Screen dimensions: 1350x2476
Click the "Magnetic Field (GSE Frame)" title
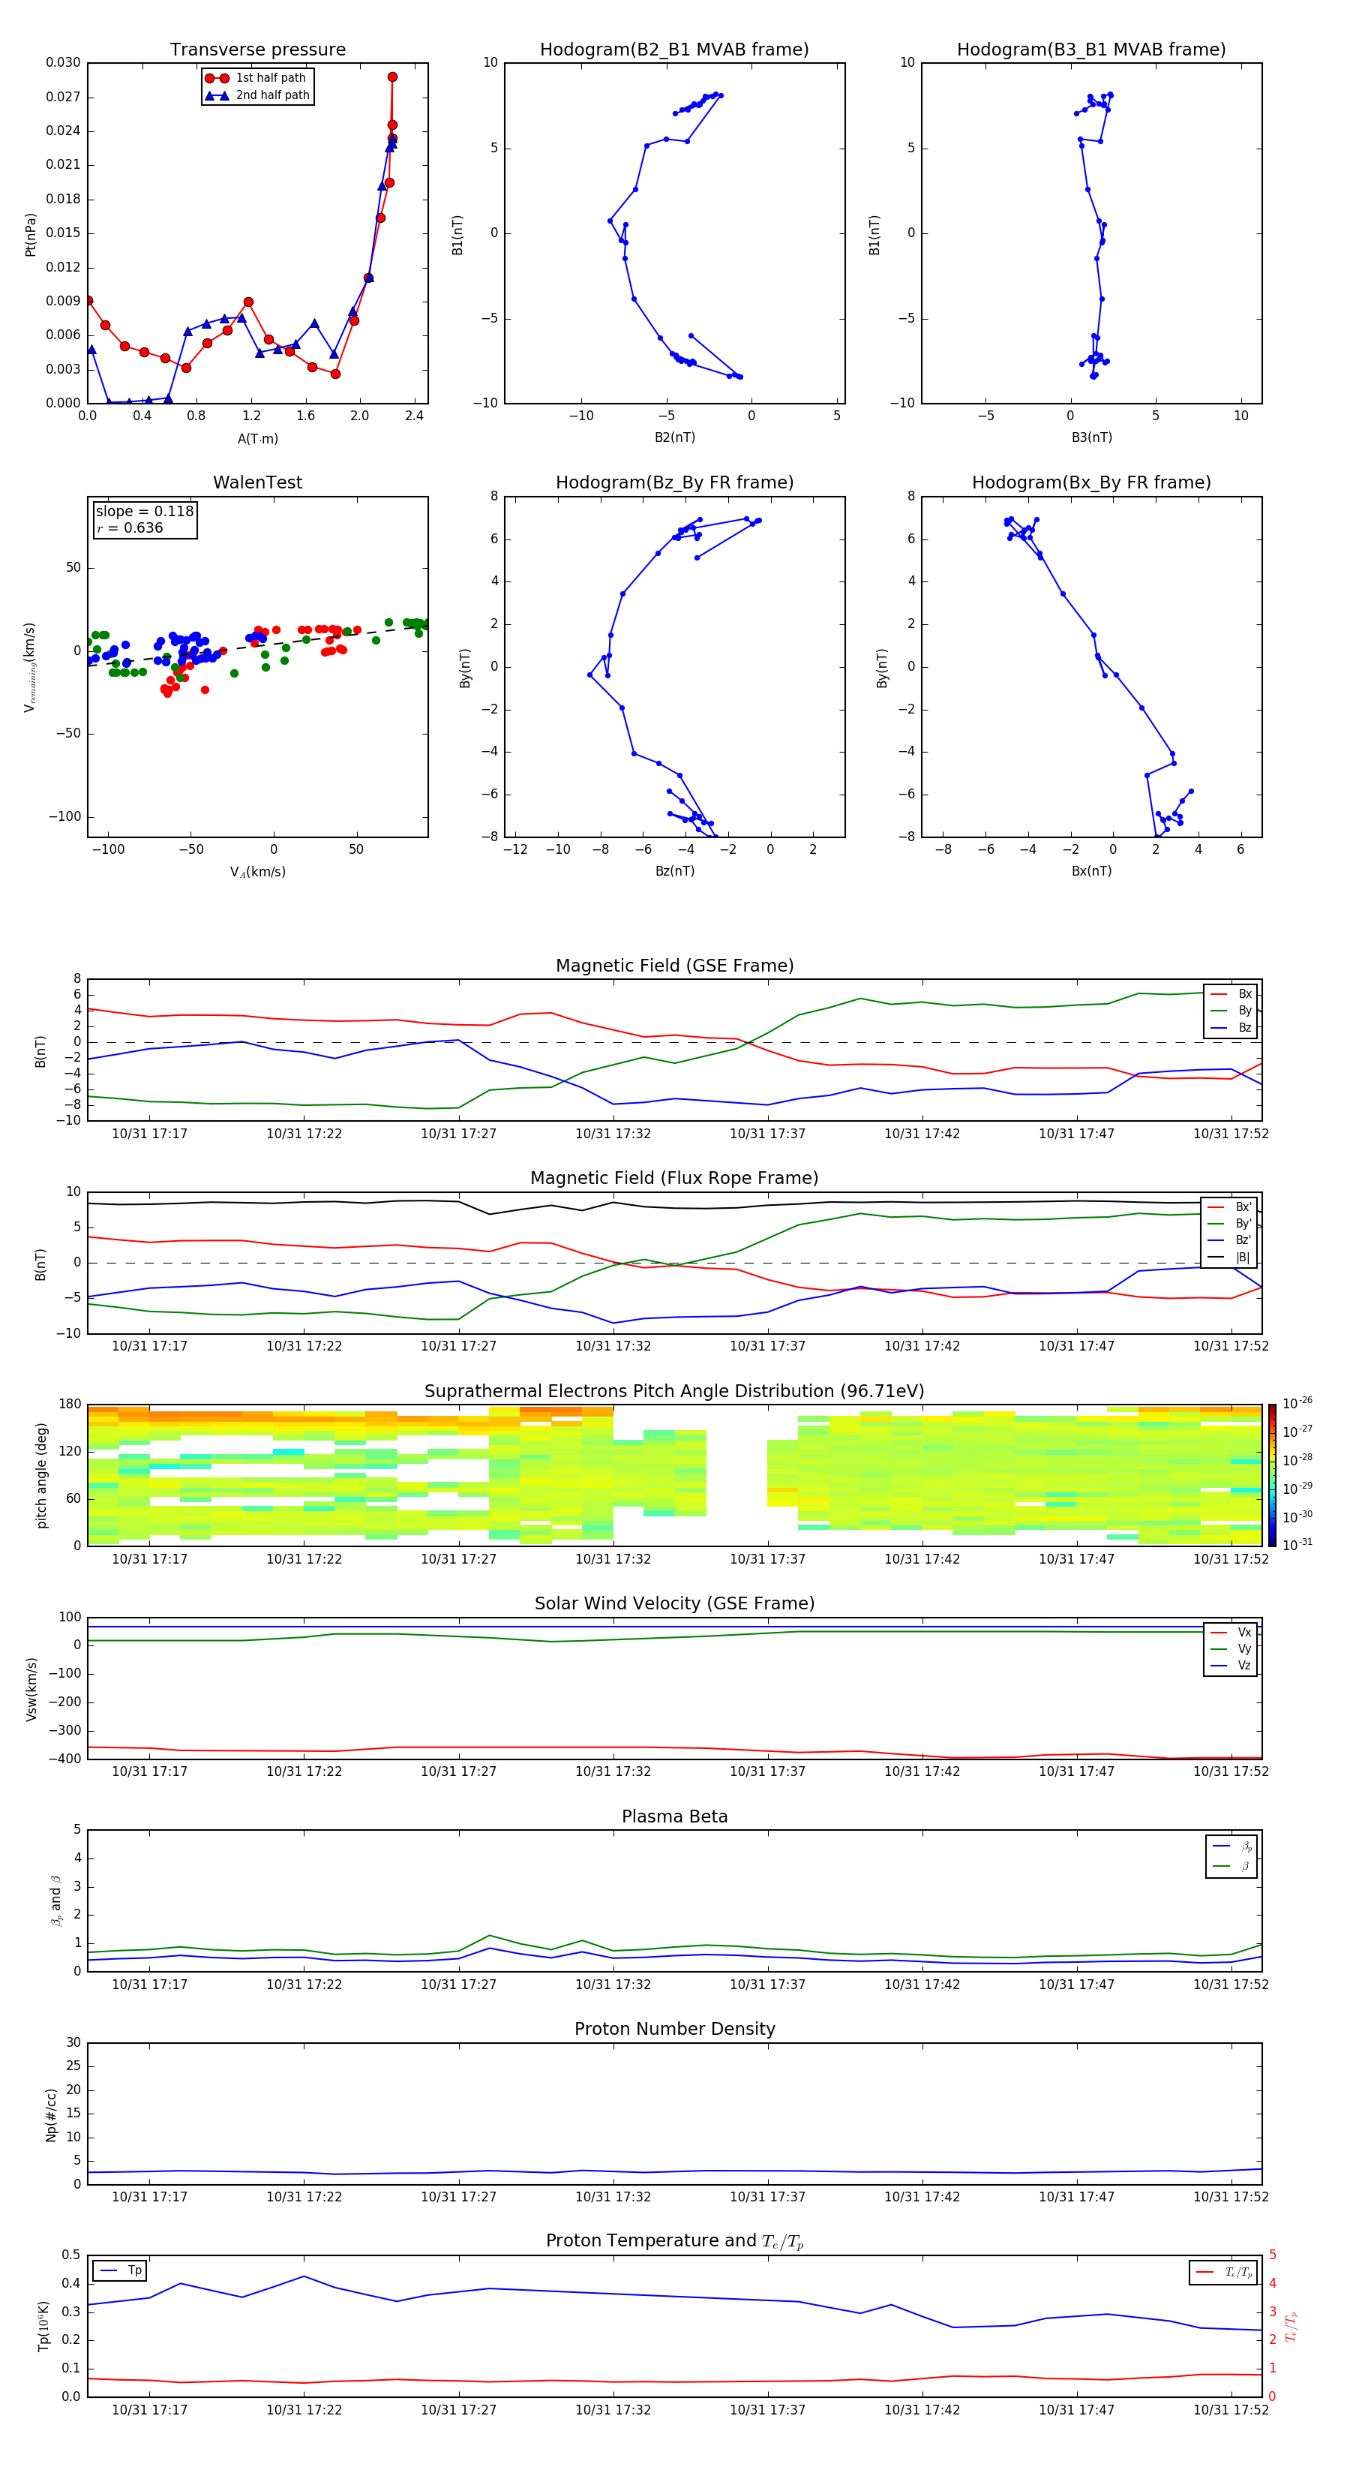coord(674,966)
